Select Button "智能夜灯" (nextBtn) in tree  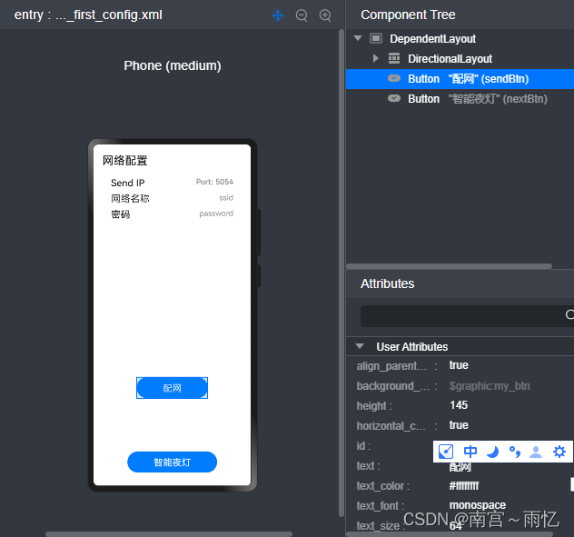click(x=460, y=99)
